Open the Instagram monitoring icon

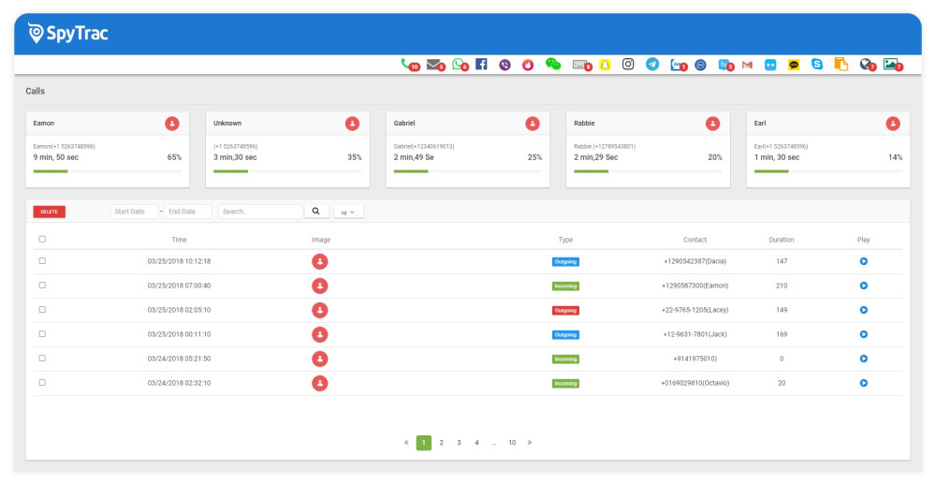click(x=628, y=65)
